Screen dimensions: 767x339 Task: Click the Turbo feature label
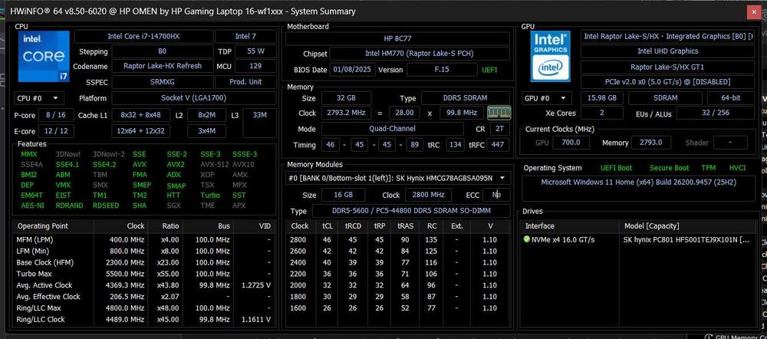[210, 195]
